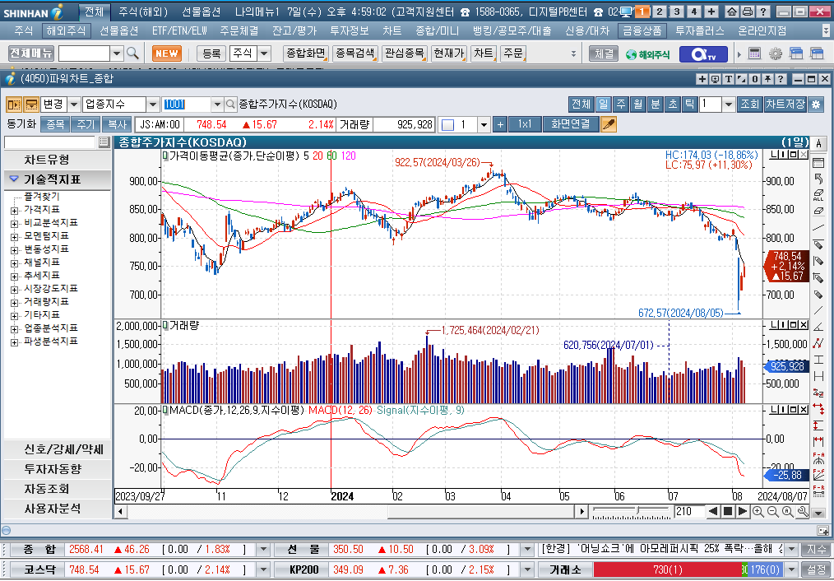Viewport: 834px width, 581px height.
Task: Open the 투자정보 menu
Action: pyautogui.click(x=350, y=30)
